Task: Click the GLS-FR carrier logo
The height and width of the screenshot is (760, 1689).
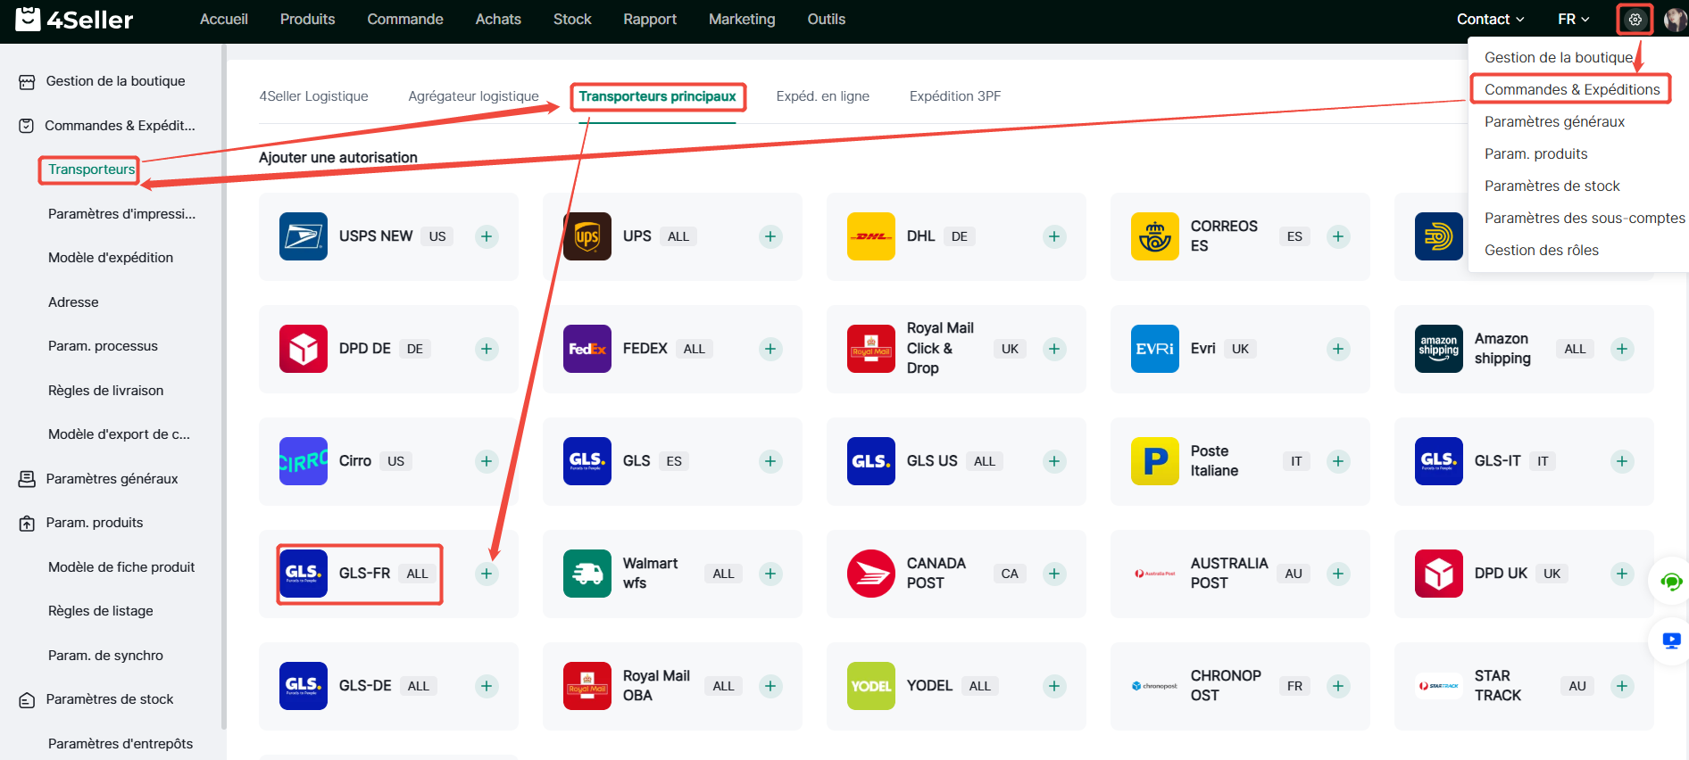Action: click(304, 574)
